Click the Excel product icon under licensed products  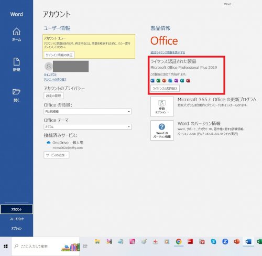[158, 80]
